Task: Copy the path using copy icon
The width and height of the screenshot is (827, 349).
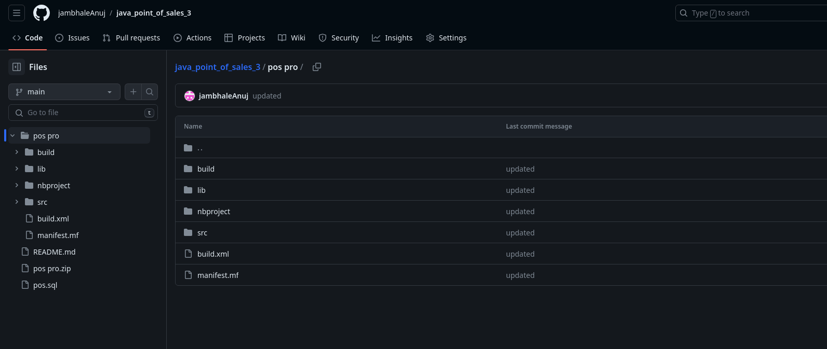Action: click(317, 67)
